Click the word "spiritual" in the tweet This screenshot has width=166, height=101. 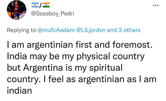106,68
